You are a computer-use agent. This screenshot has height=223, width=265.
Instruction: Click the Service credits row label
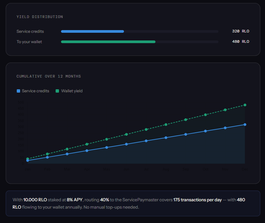pyautogui.click(x=30, y=31)
